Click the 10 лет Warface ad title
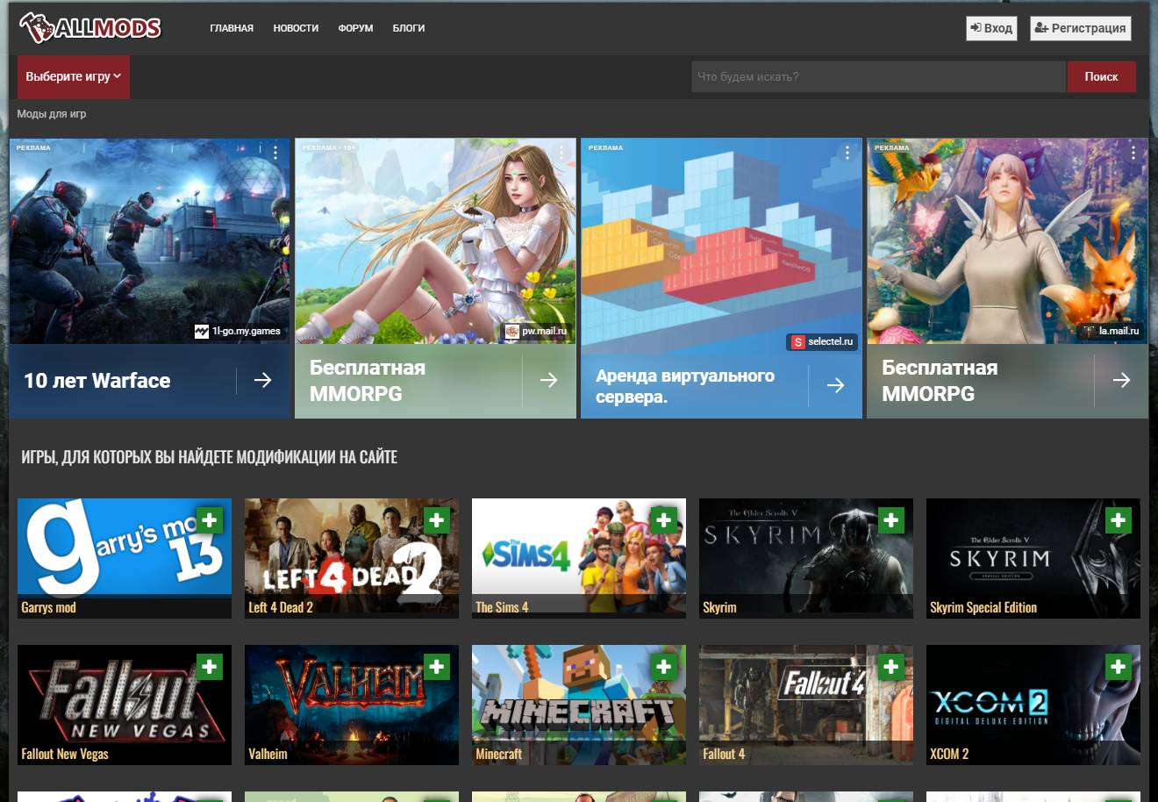 [97, 380]
